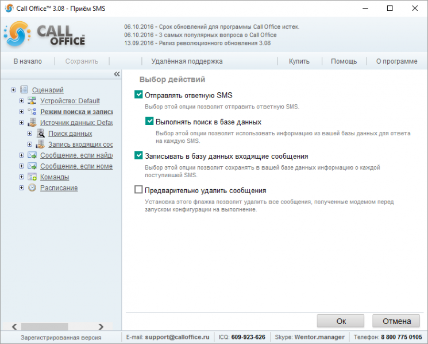Open Удалённая поддержка
Screen dimensions: 428x344
187,61
